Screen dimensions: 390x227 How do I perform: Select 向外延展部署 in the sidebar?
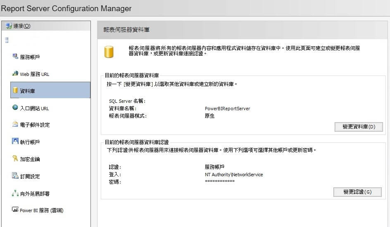(35, 194)
